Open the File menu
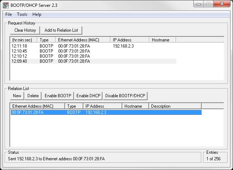The height and width of the screenshot is (170, 233). point(8,14)
